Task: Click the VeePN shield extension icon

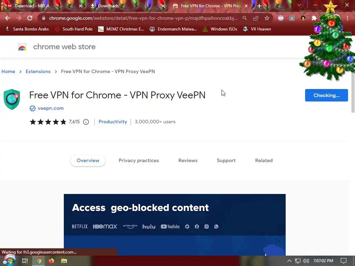Action: click(x=12, y=99)
